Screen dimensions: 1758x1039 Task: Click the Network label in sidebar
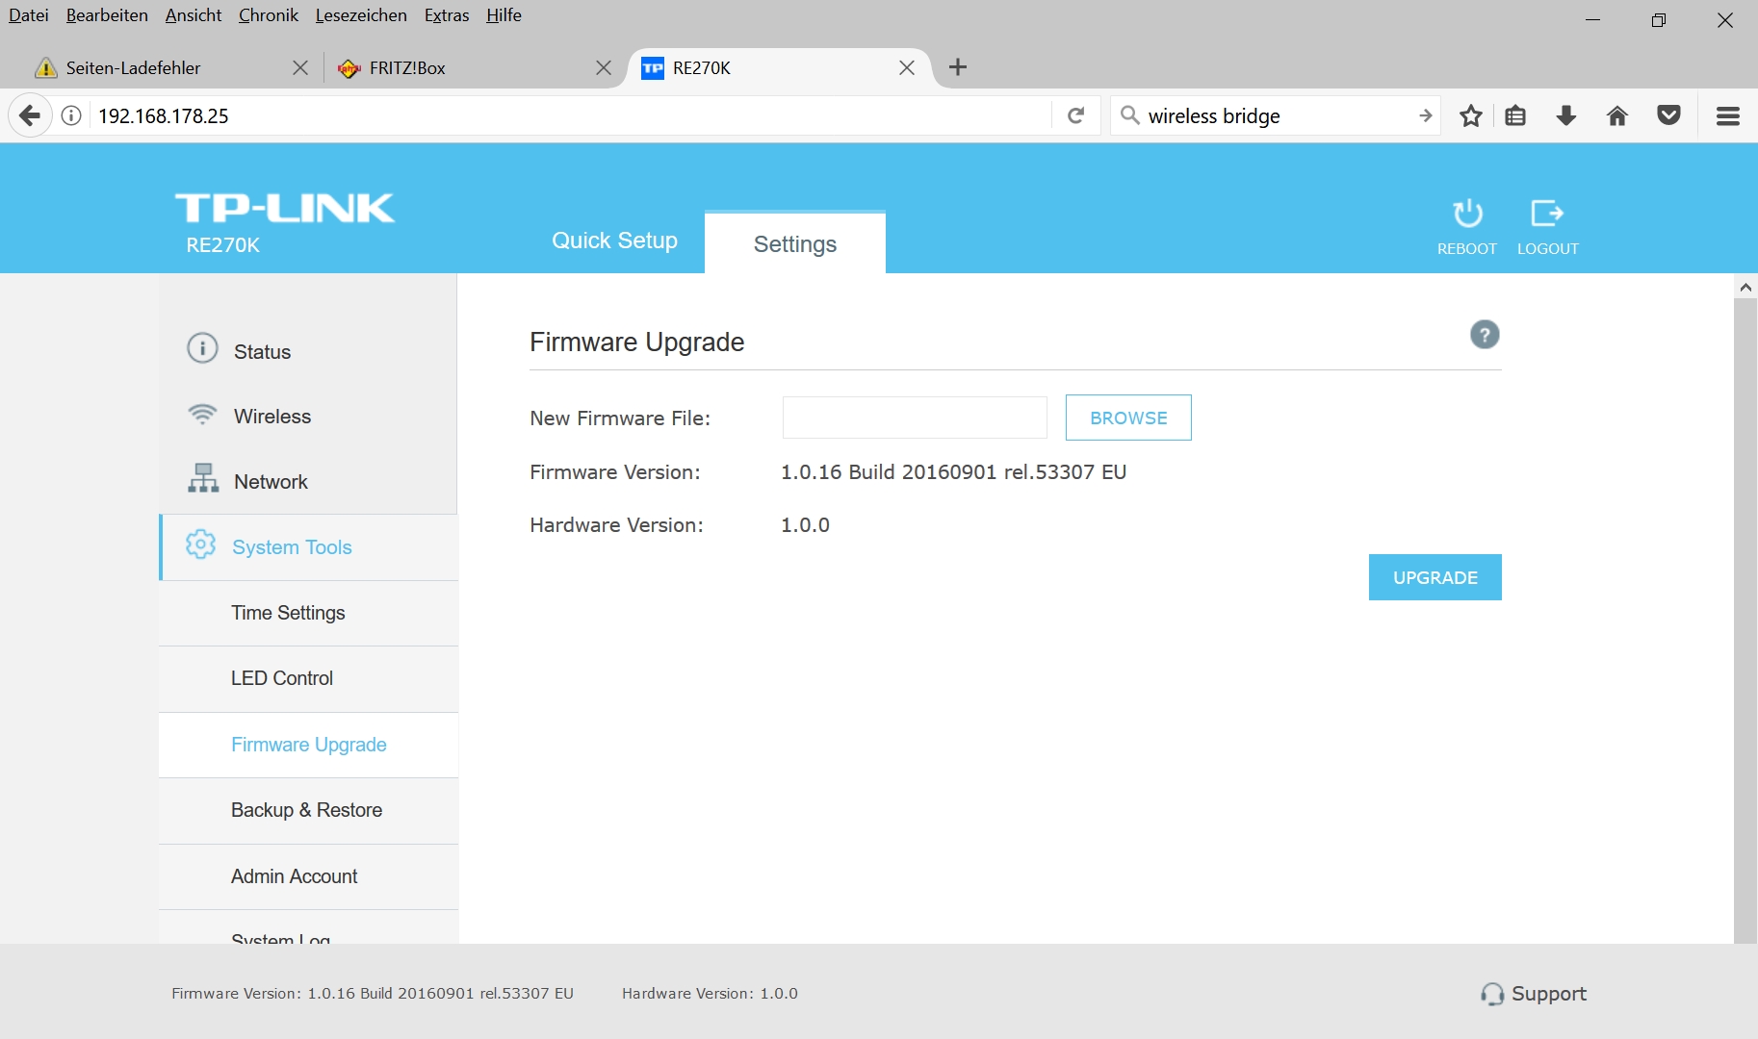point(271,482)
